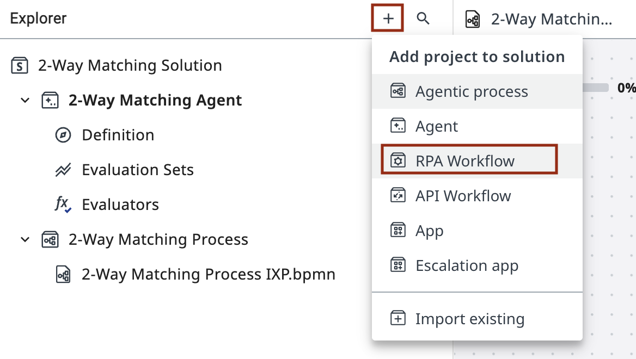Click the bpmn file icon in tree
Image resolution: width=636 pixels, height=359 pixels.
(63, 274)
